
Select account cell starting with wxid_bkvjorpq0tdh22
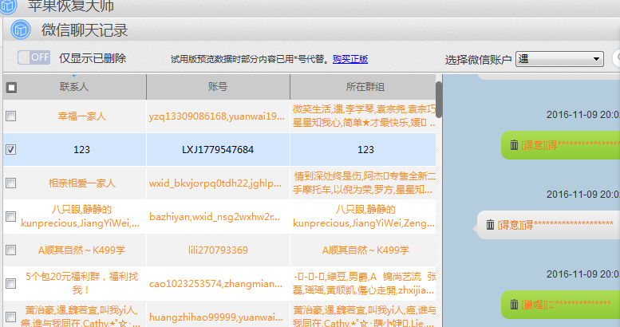[218, 183]
